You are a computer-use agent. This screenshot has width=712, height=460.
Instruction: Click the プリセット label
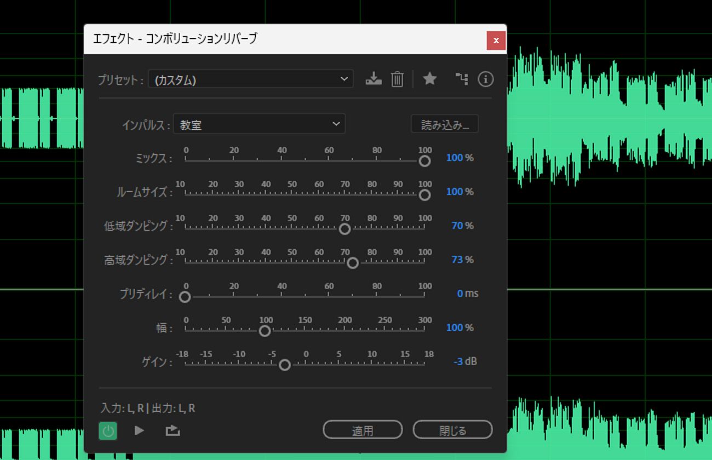pos(120,79)
